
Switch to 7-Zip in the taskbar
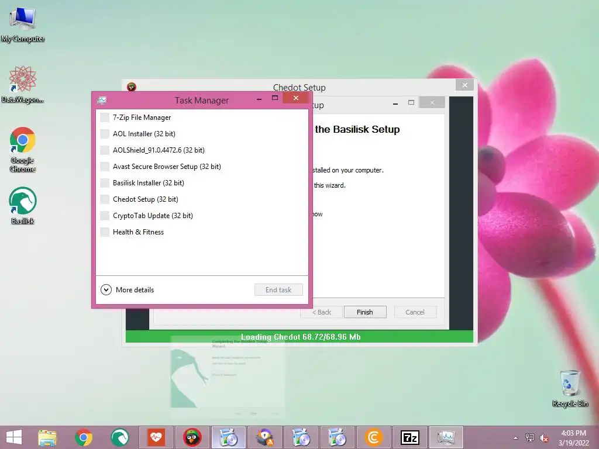410,437
